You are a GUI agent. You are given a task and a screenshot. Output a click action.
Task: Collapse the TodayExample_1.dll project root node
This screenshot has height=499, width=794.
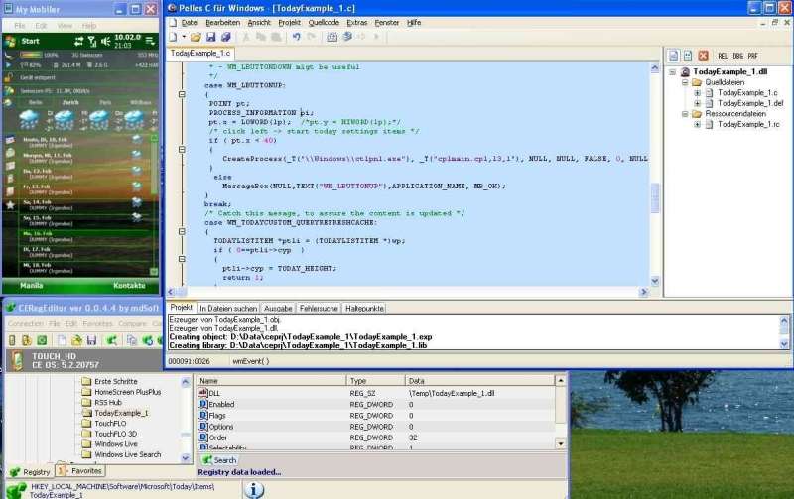673,71
